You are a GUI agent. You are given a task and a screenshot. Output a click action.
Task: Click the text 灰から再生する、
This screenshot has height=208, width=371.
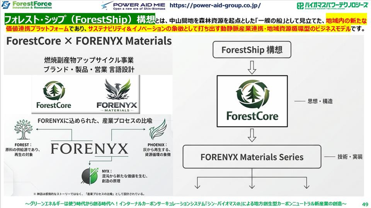click(157, 150)
